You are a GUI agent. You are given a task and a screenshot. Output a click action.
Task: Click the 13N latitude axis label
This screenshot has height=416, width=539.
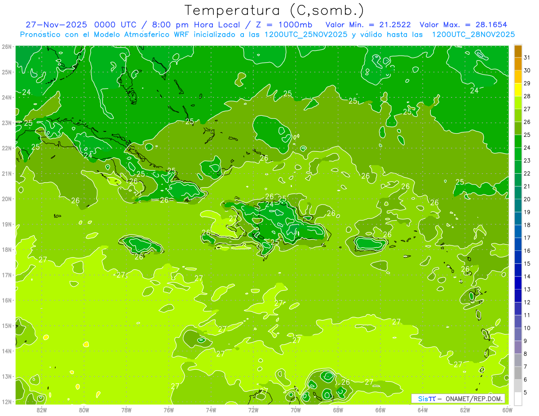pos(7,376)
